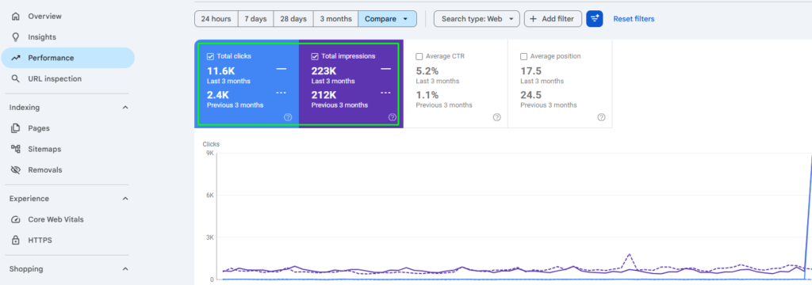Click the HTTPS padlock icon
This screenshot has height=285, width=812.
[x=16, y=240]
